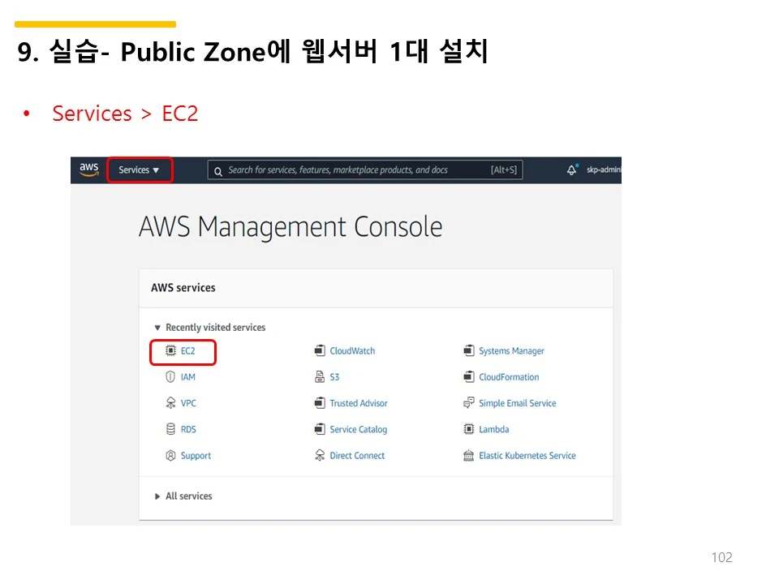Viewport: 779px width, 584px height.
Task: Open the Trusted Advisor link
Action: pyautogui.click(x=358, y=403)
